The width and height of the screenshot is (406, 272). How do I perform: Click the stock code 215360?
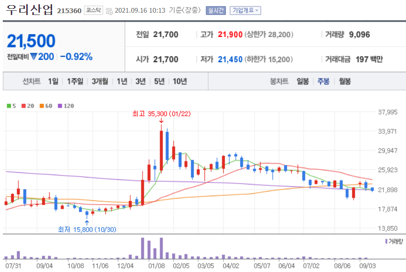click(69, 11)
